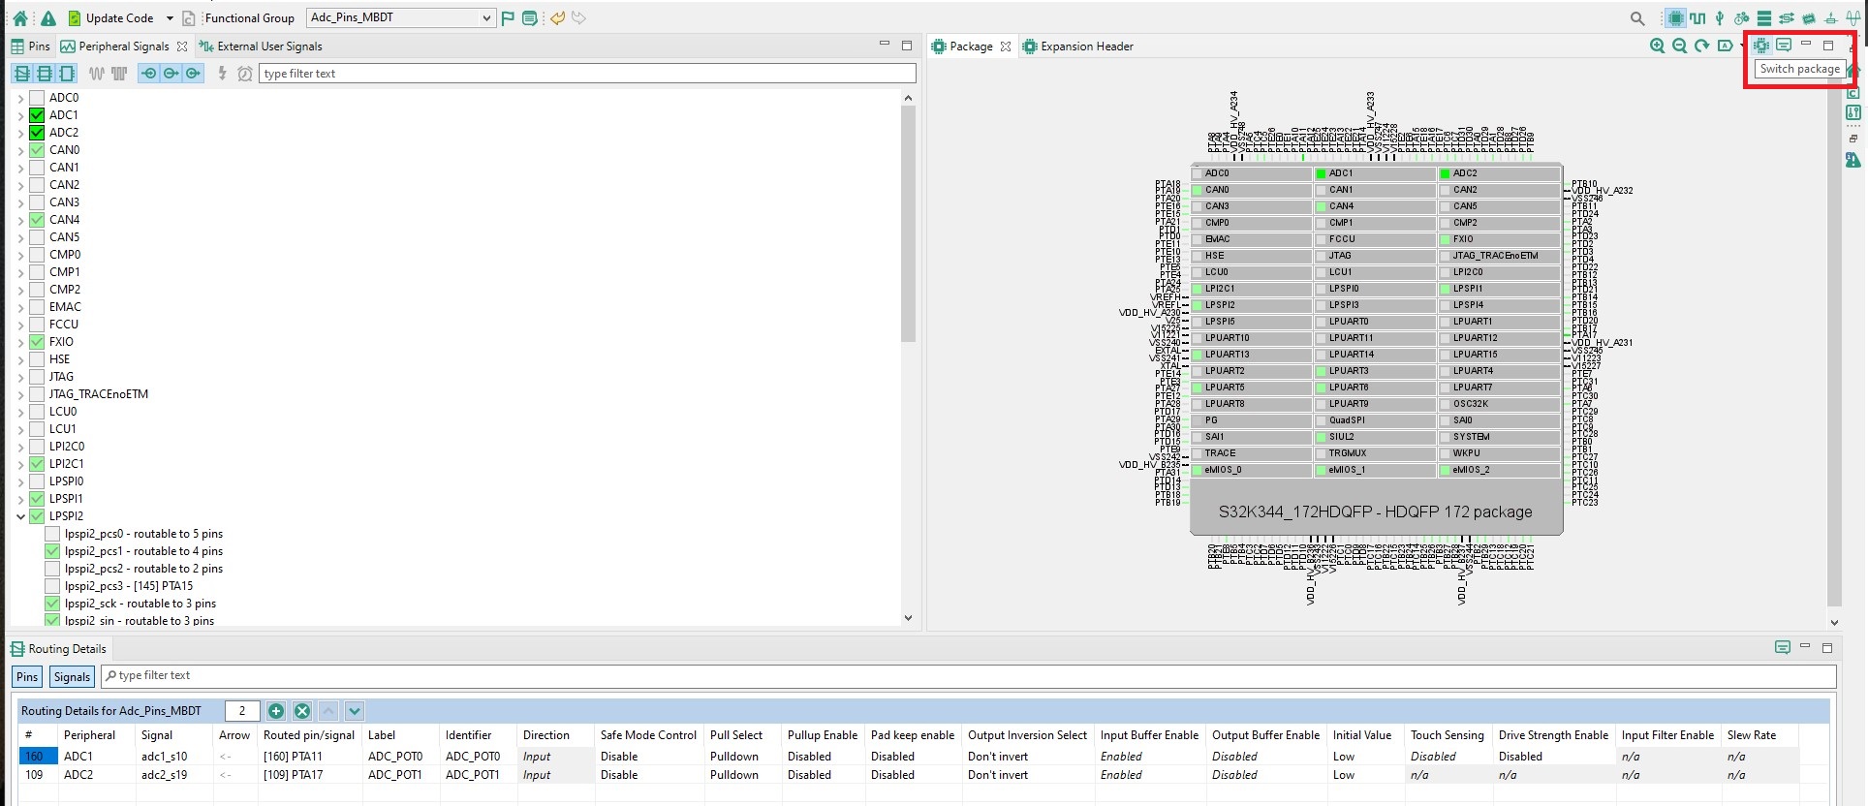Image resolution: width=1868 pixels, height=806 pixels.
Task: Open the Functional Group dropdown Adc_Pins_MBDT
Action: click(x=401, y=17)
